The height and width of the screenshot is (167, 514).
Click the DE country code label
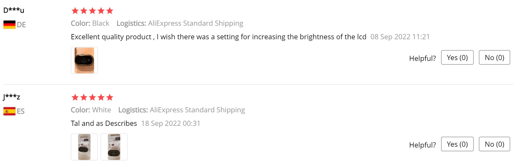coord(21,25)
